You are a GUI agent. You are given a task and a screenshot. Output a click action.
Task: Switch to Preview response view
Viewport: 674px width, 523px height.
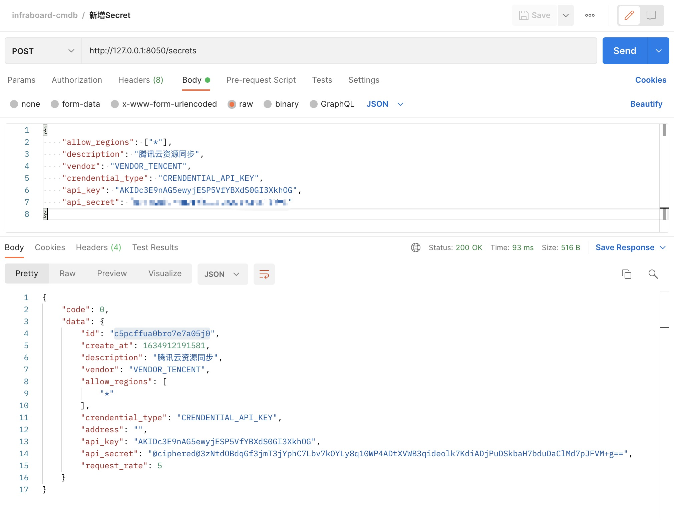[112, 274]
